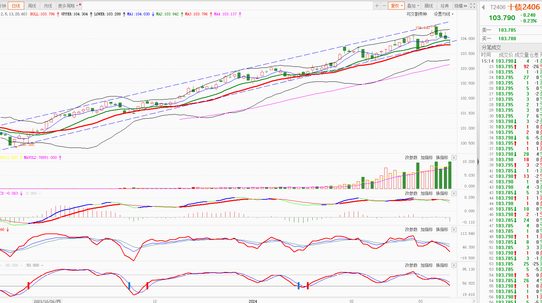Click latest price 103.790 in header
Image resolution: width=542 pixels, height=303 pixels.
point(502,18)
